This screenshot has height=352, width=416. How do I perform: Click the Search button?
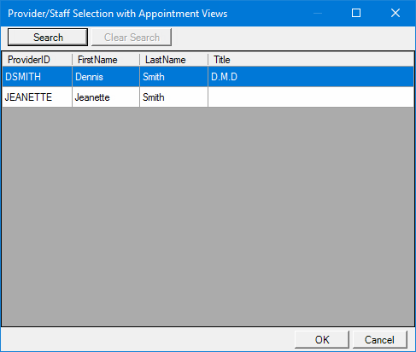[48, 37]
